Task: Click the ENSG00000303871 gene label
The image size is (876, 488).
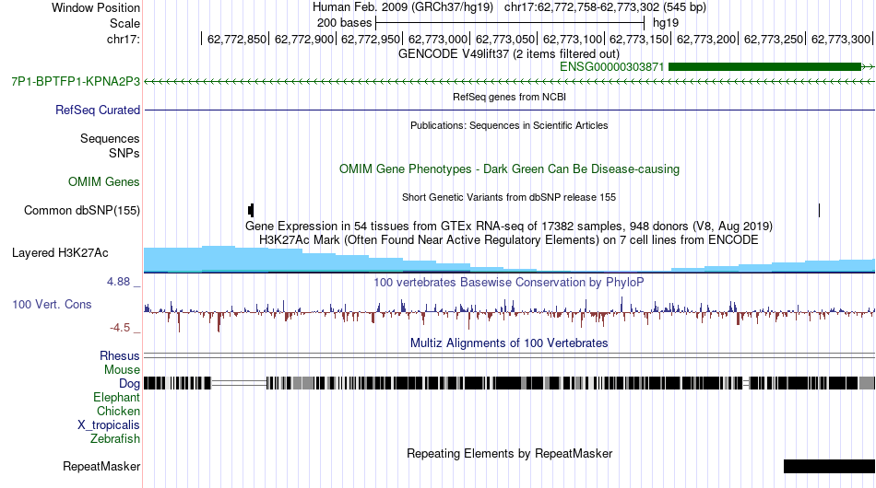Action: click(611, 67)
